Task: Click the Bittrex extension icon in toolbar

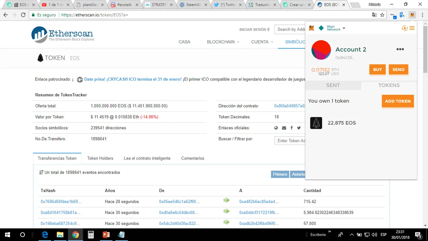Action: coord(394,15)
